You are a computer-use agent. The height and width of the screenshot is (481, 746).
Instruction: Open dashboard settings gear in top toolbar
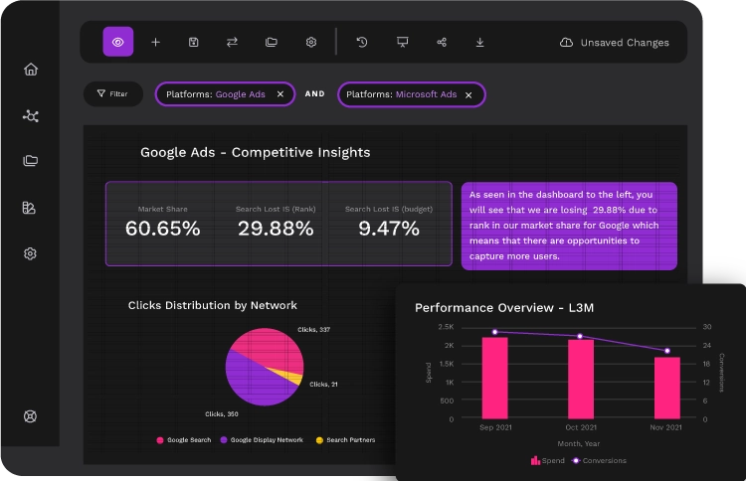pos(311,43)
